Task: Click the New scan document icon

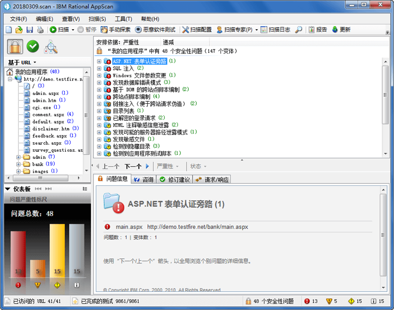Action: click(x=9, y=30)
